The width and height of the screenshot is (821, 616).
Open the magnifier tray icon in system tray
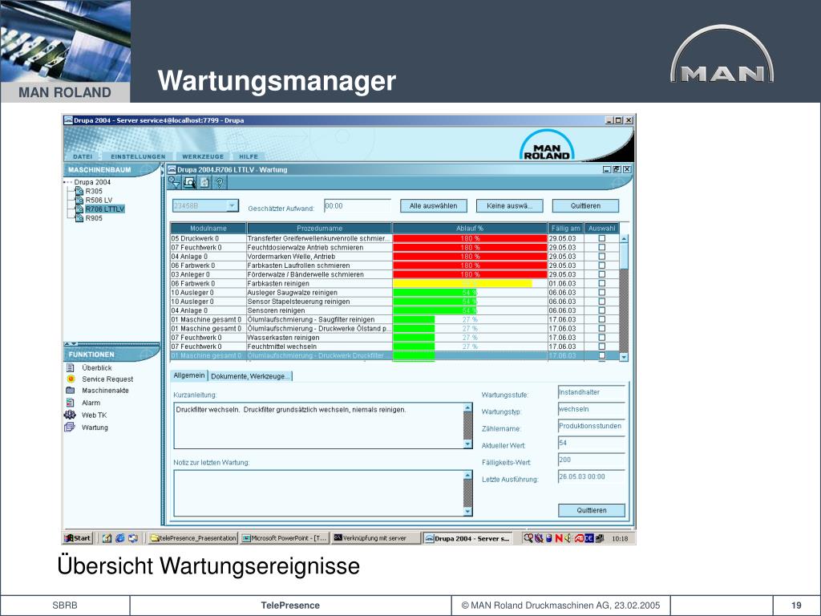tap(528, 538)
